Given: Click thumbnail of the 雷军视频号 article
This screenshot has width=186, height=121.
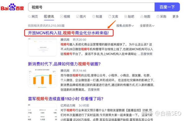Looking at the screenshot, I should pos(42,112).
